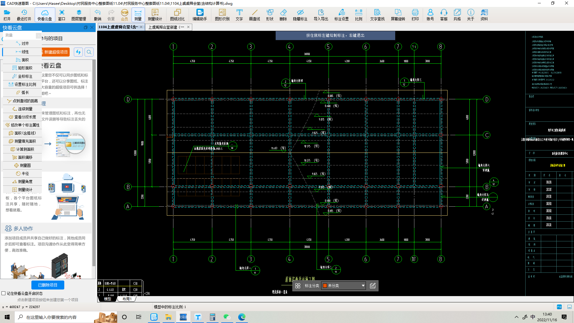Launch 图纸对比 drawing compare tool
The image size is (574, 323).
pyautogui.click(x=177, y=15)
